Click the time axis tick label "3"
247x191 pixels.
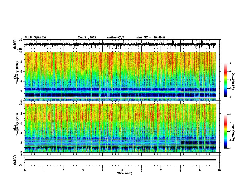(83, 170)
